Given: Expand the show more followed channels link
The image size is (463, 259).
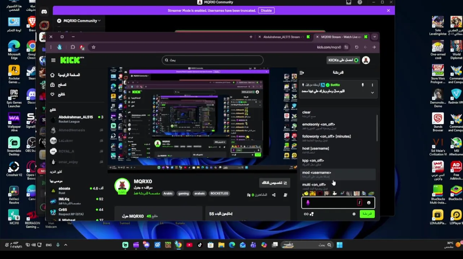Looking at the screenshot, I should point(56,172).
